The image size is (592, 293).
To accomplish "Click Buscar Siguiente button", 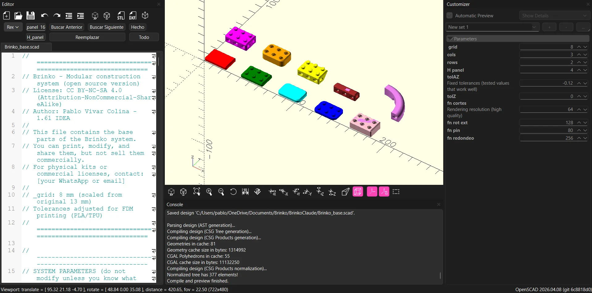I will tap(106, 27).
